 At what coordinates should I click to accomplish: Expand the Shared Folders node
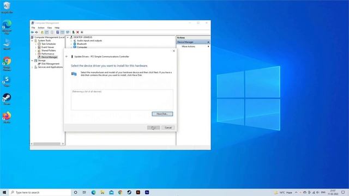[35, 51]
